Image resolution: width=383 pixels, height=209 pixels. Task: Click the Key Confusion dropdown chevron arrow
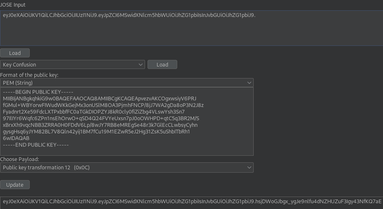click(140, 65)
